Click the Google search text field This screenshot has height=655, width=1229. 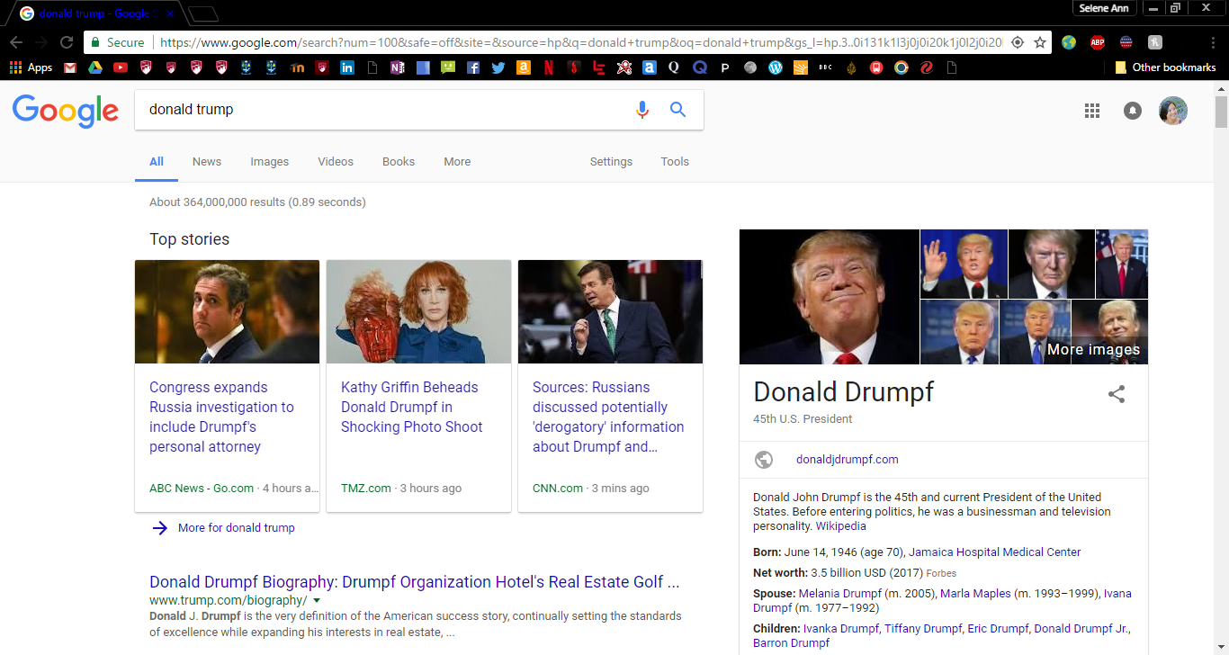coord(387,110)
